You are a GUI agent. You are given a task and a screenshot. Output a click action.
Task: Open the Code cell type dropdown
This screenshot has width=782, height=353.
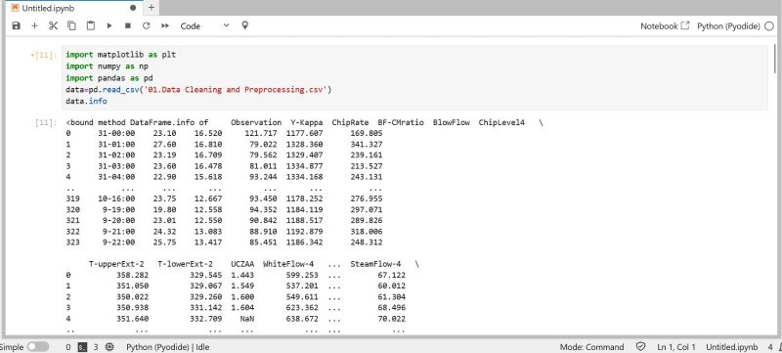pyautogui.click(x=204, y=26)
